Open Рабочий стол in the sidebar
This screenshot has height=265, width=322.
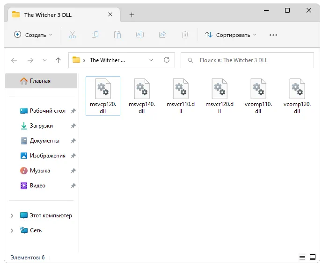[x=43, y=111]
